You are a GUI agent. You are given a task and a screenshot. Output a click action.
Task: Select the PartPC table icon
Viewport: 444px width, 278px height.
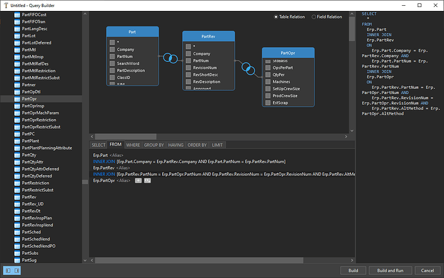click(17, 134)
